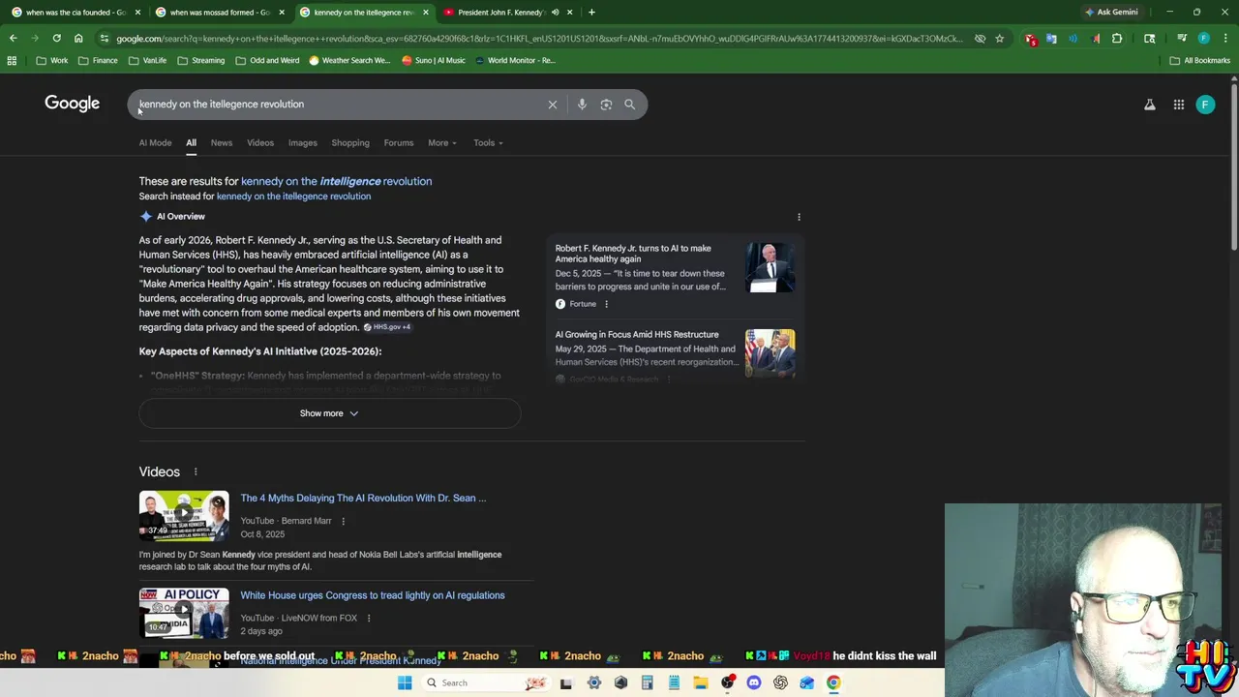Open the Videos section three-dot menu
Viewport: 1239px width, 697px height.
click(x=196, y=472)
